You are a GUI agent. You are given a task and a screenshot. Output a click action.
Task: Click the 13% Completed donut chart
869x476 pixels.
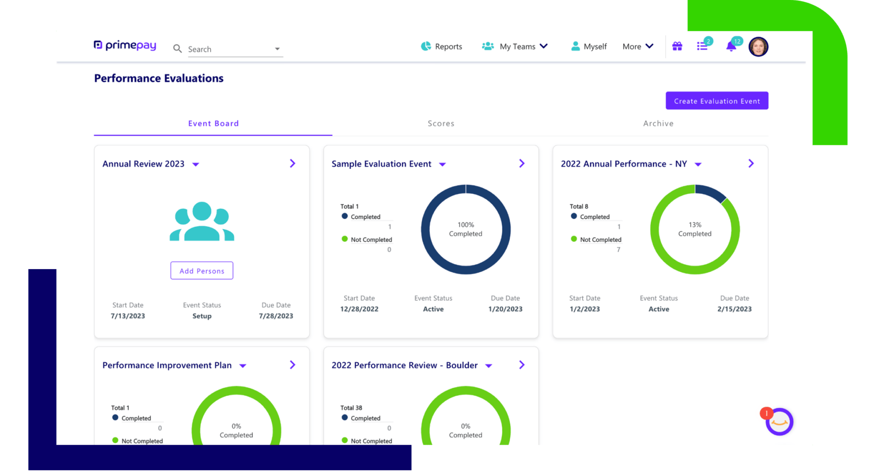[695, 229]
